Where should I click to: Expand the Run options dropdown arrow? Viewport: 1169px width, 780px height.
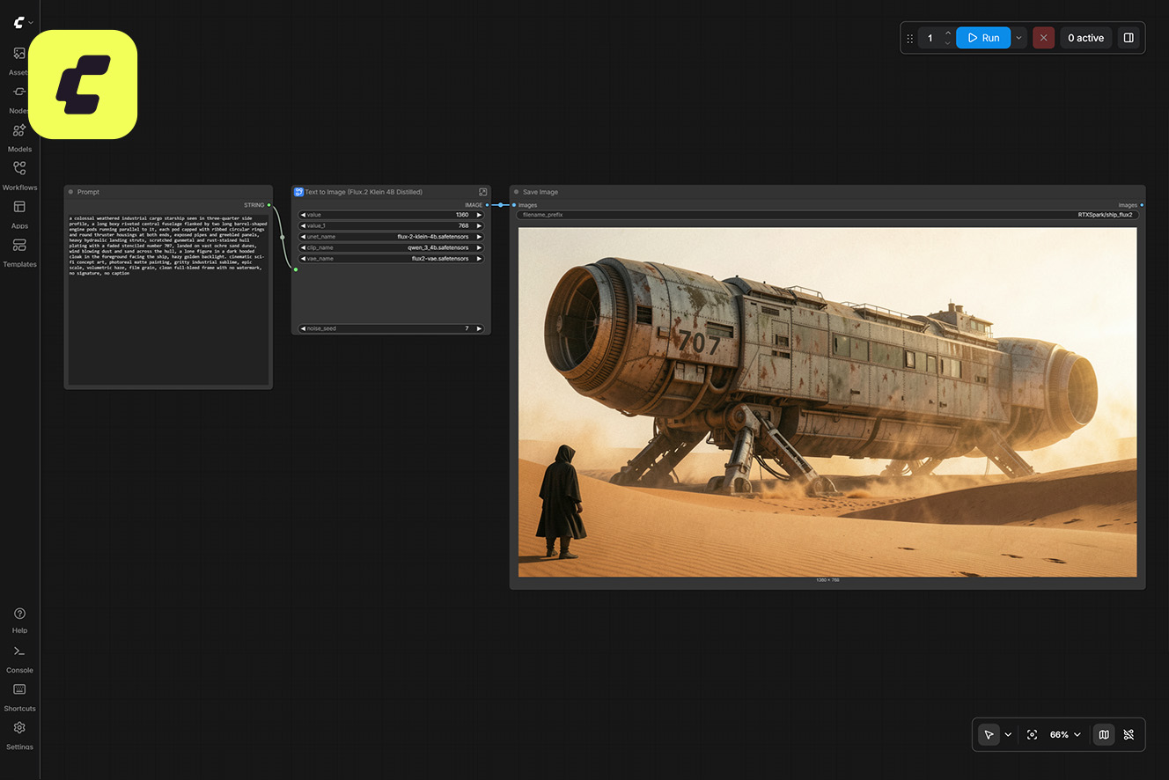1018,38
